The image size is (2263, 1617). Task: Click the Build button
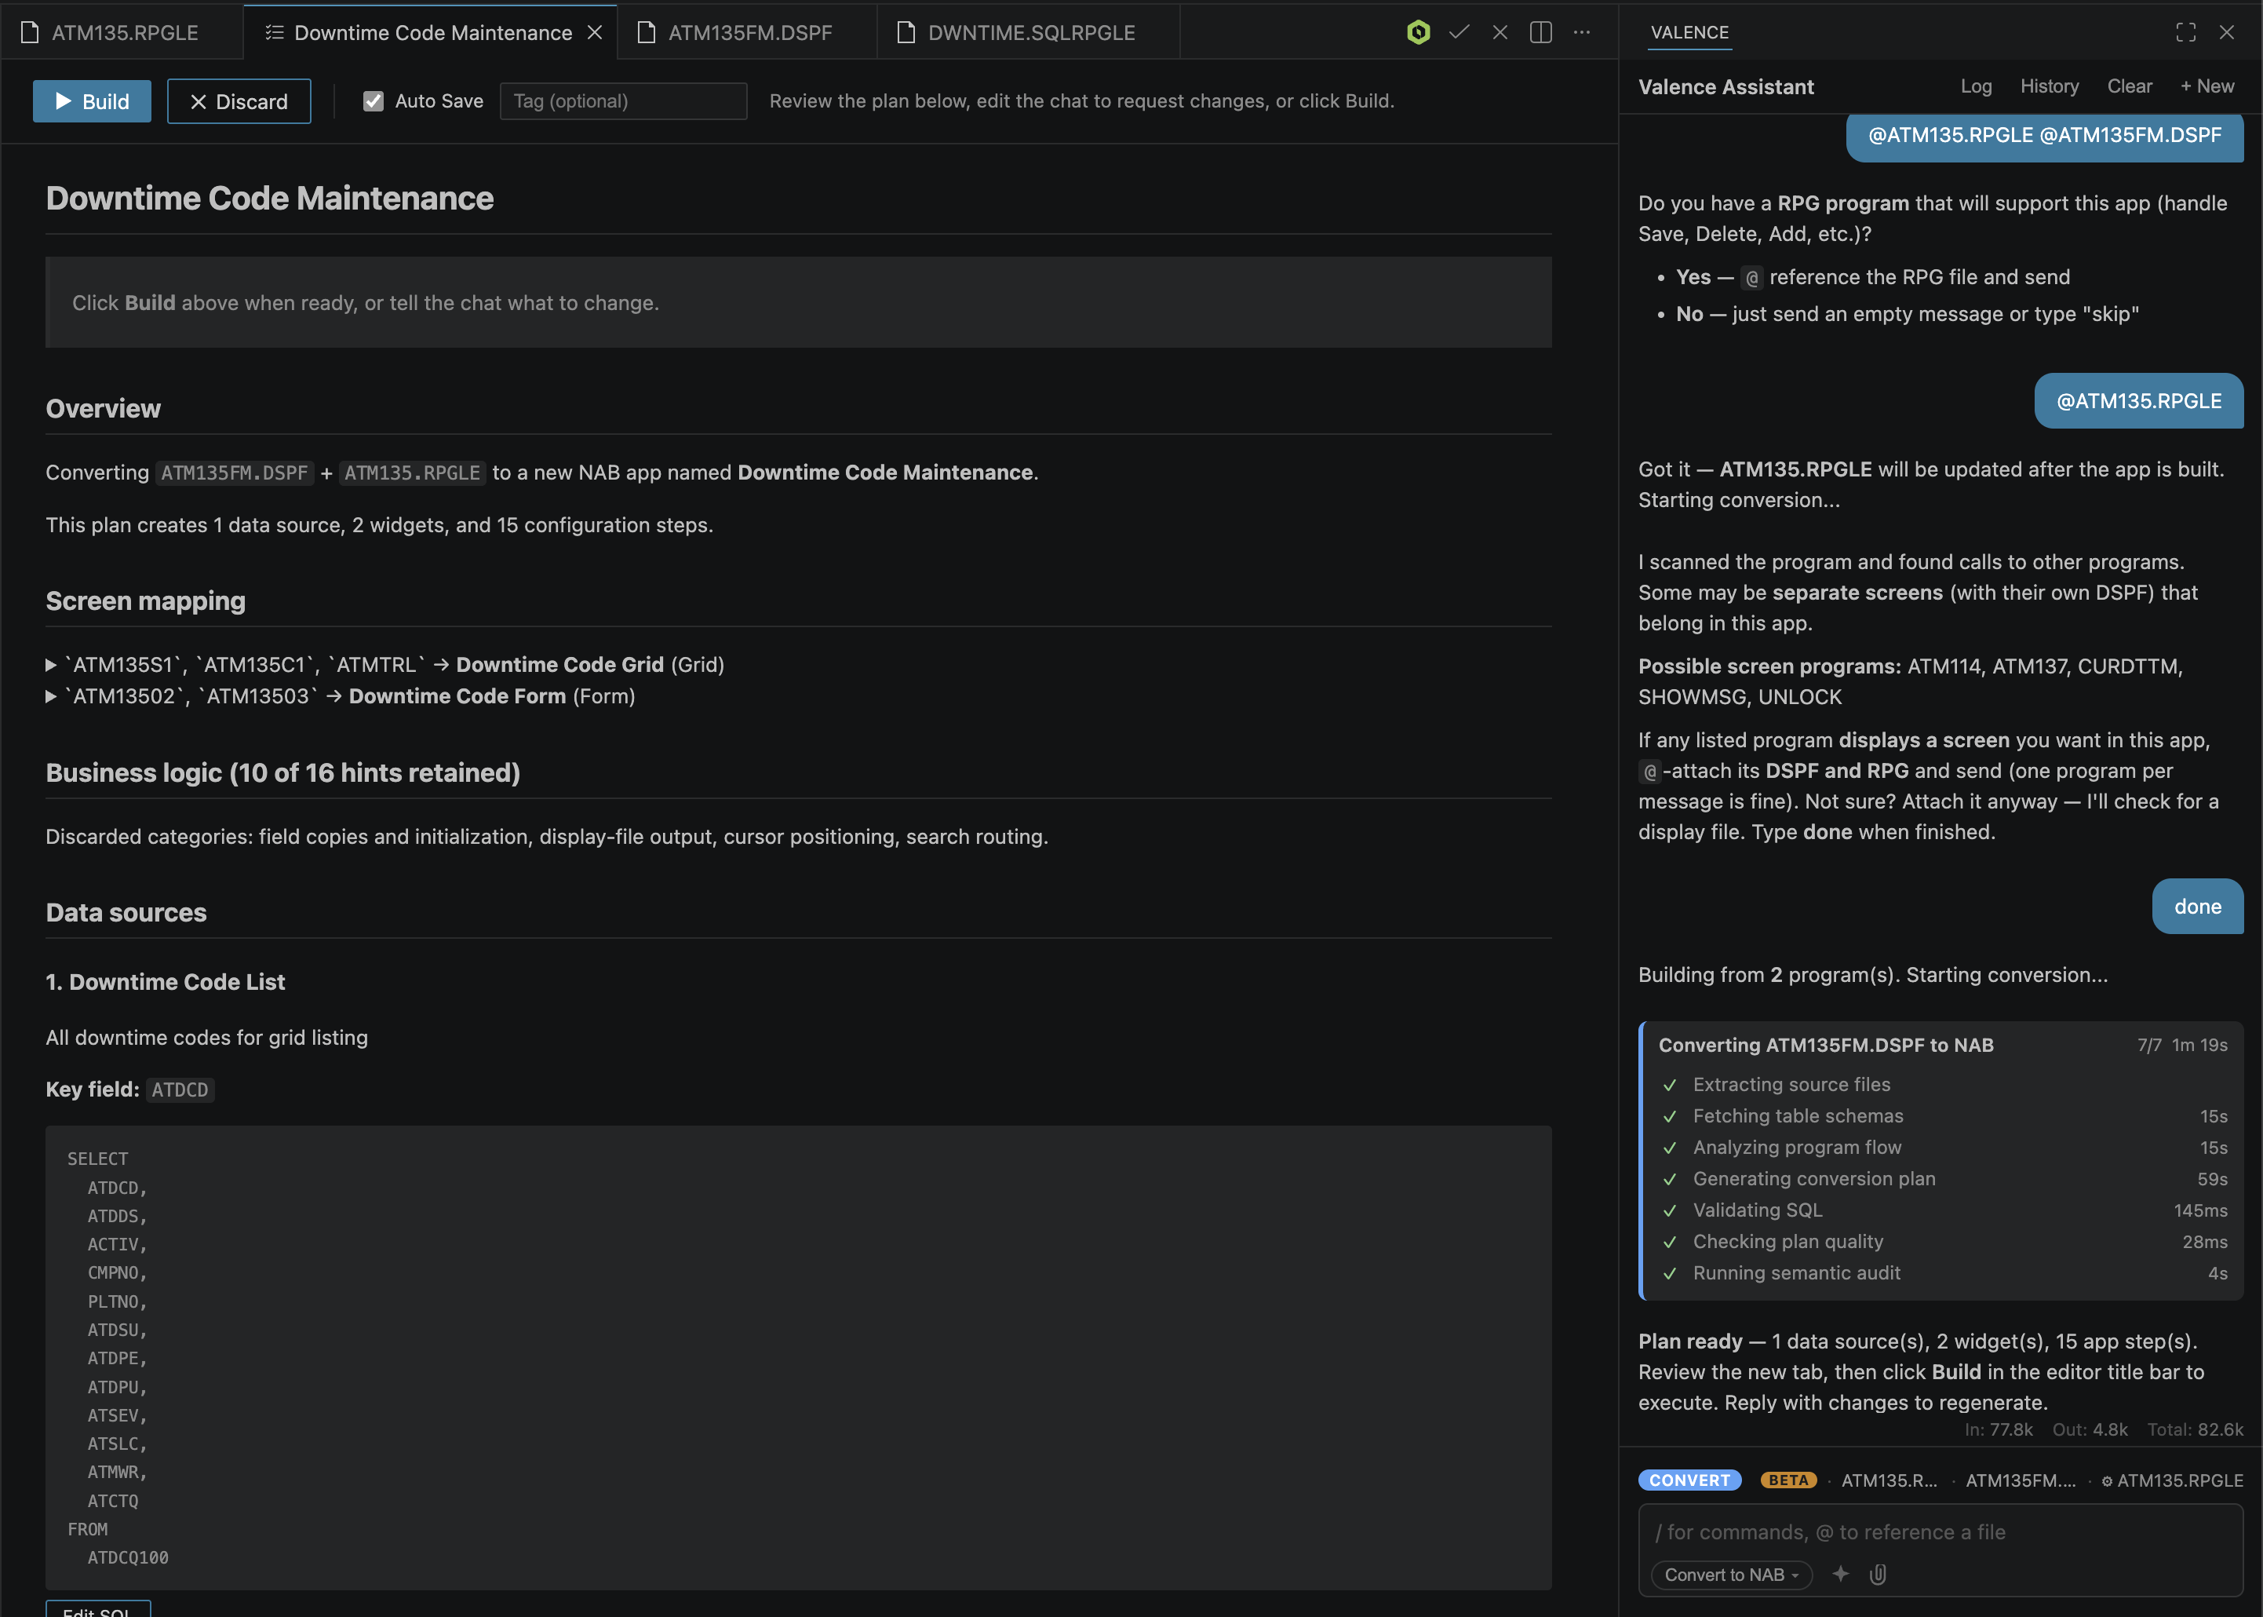[x=92, y=101]
